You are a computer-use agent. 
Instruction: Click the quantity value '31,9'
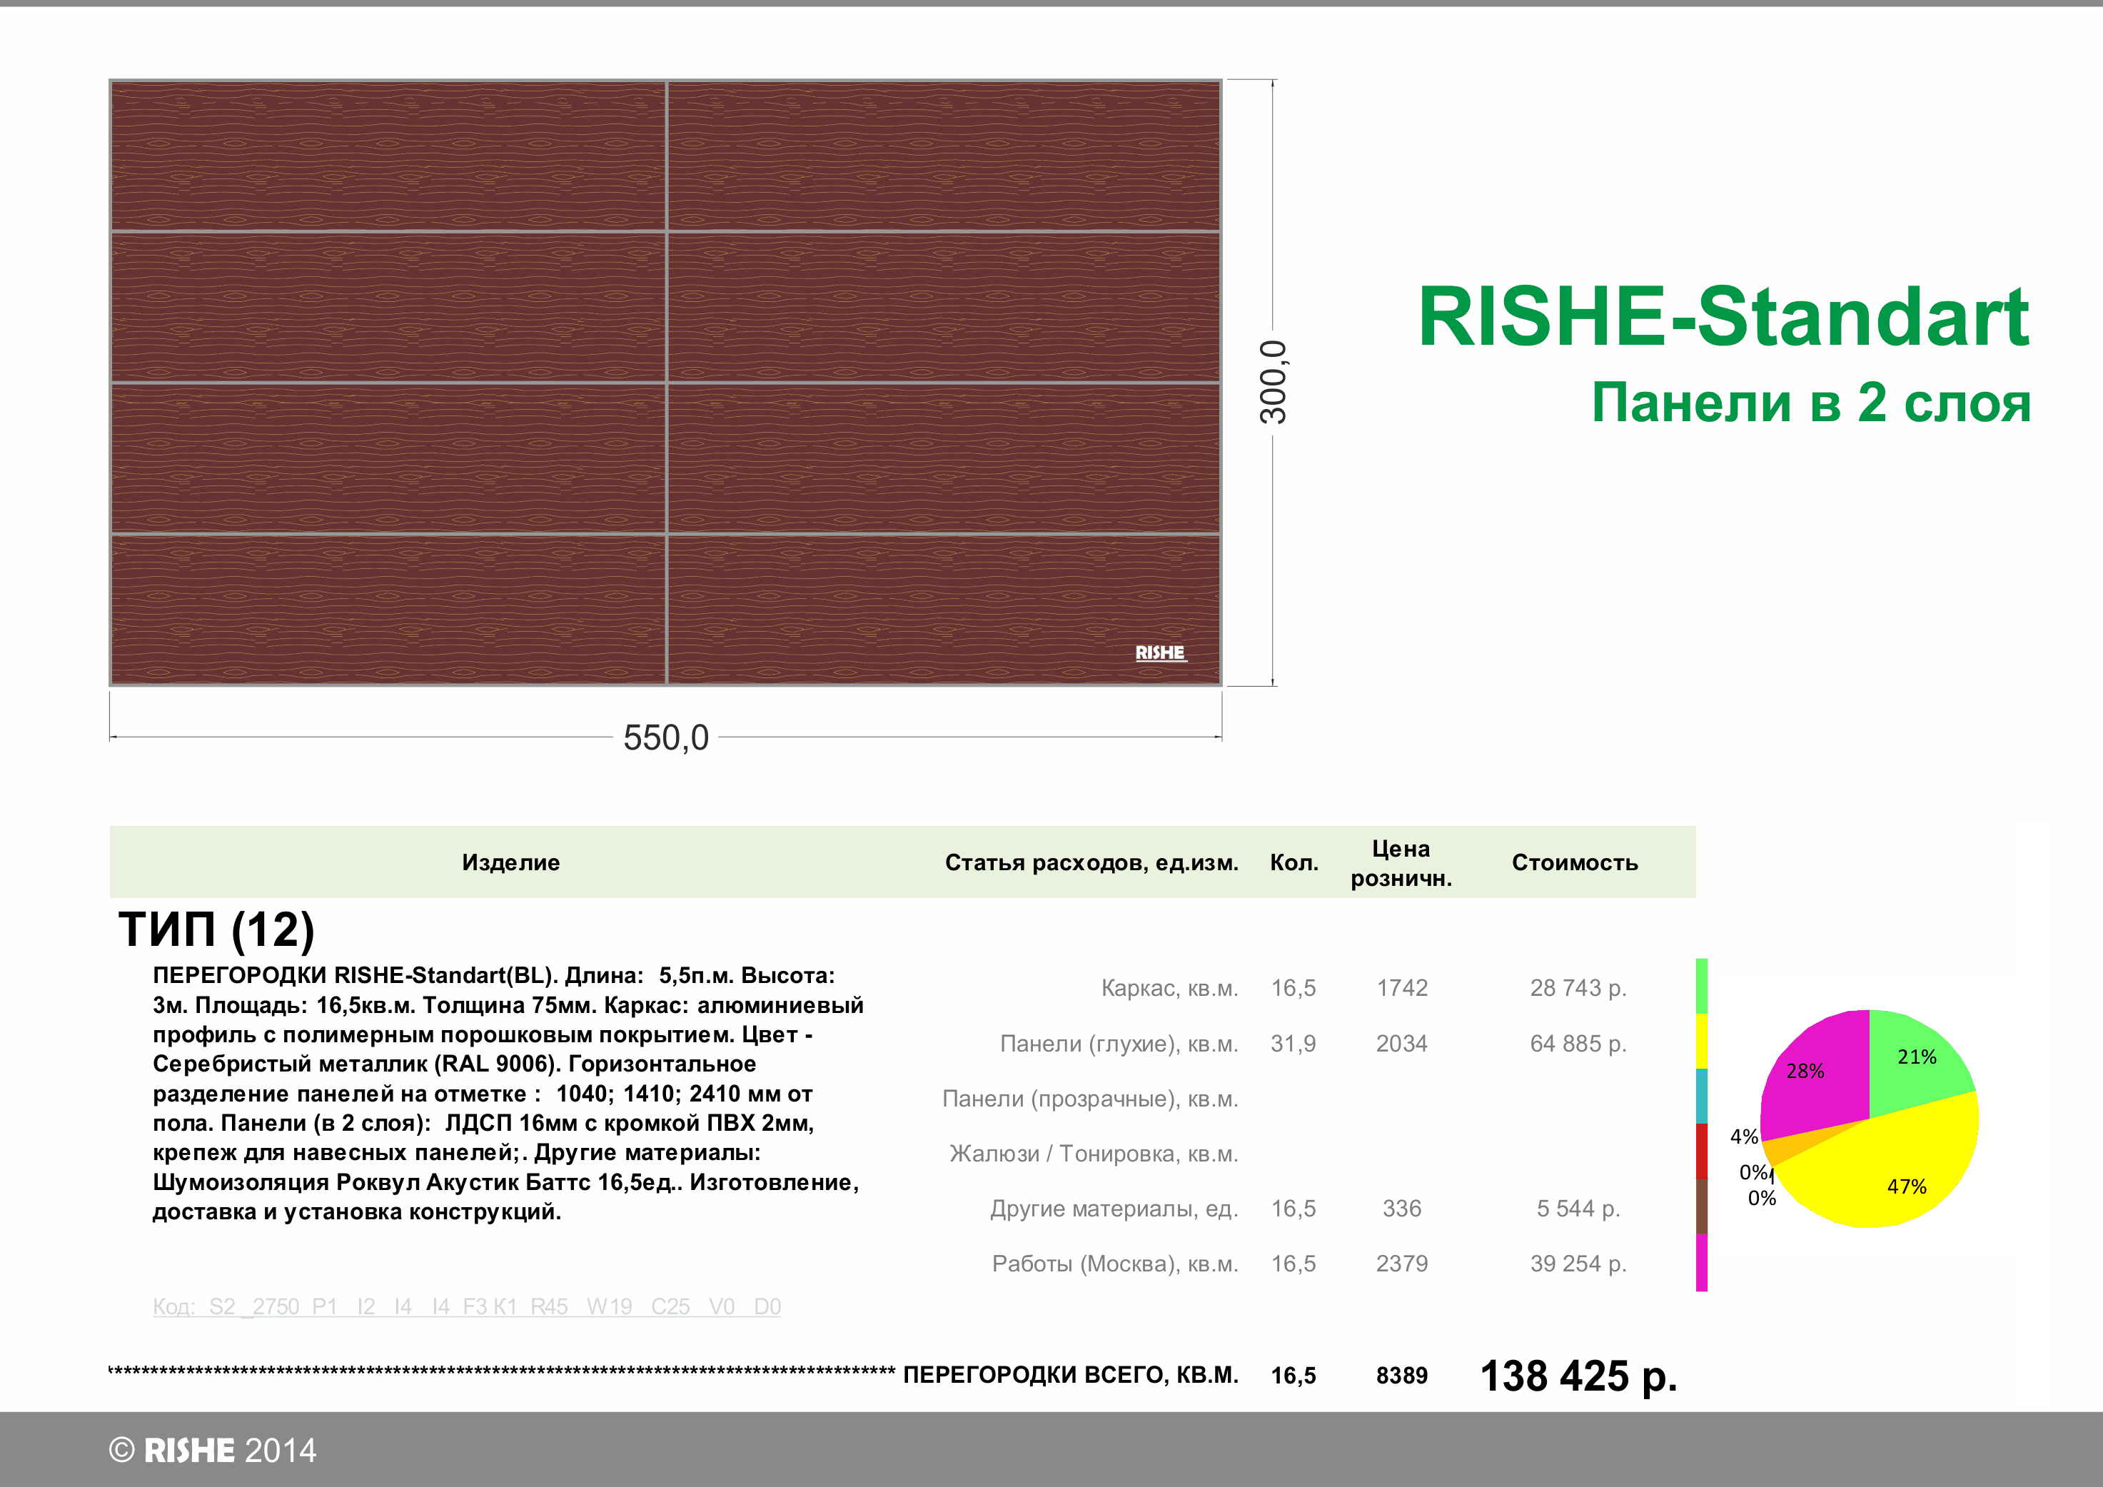pos(1293,1044)
